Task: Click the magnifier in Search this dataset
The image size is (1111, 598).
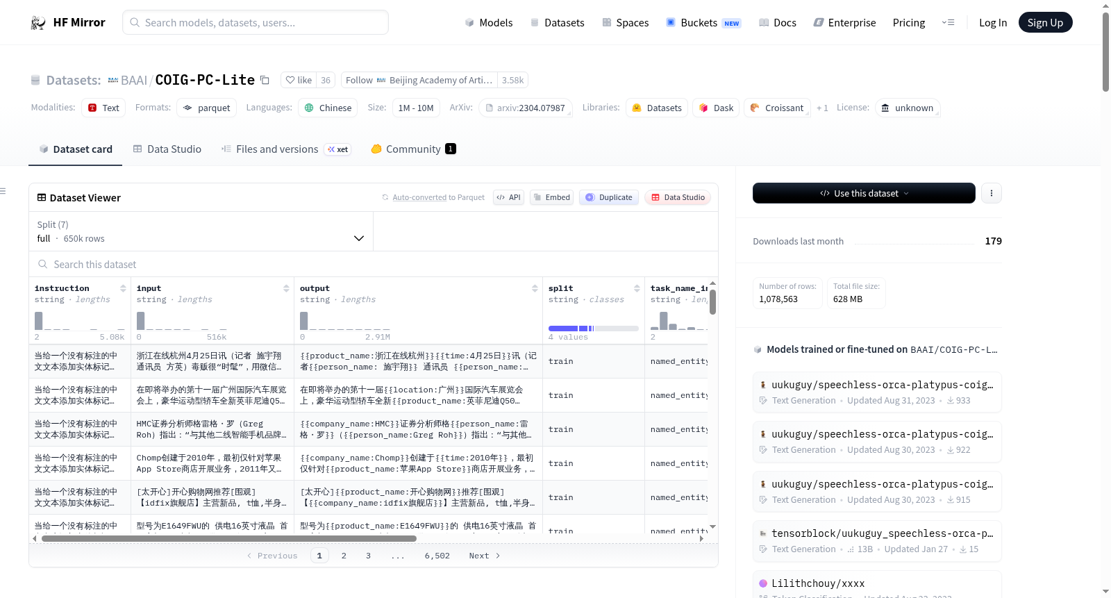Action: point(43,264)
